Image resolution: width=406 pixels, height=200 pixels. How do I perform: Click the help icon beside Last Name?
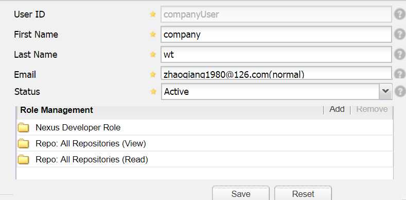pyautogui.click(x=400, y=55)
